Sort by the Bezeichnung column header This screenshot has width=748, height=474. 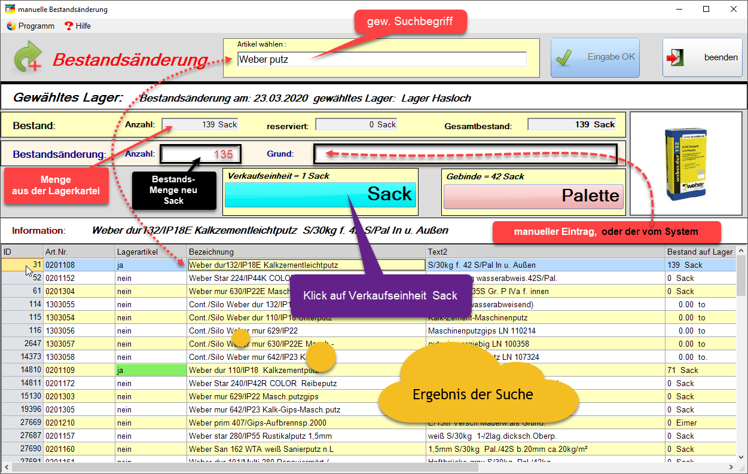pyautogui.click(x=307, y=252)
